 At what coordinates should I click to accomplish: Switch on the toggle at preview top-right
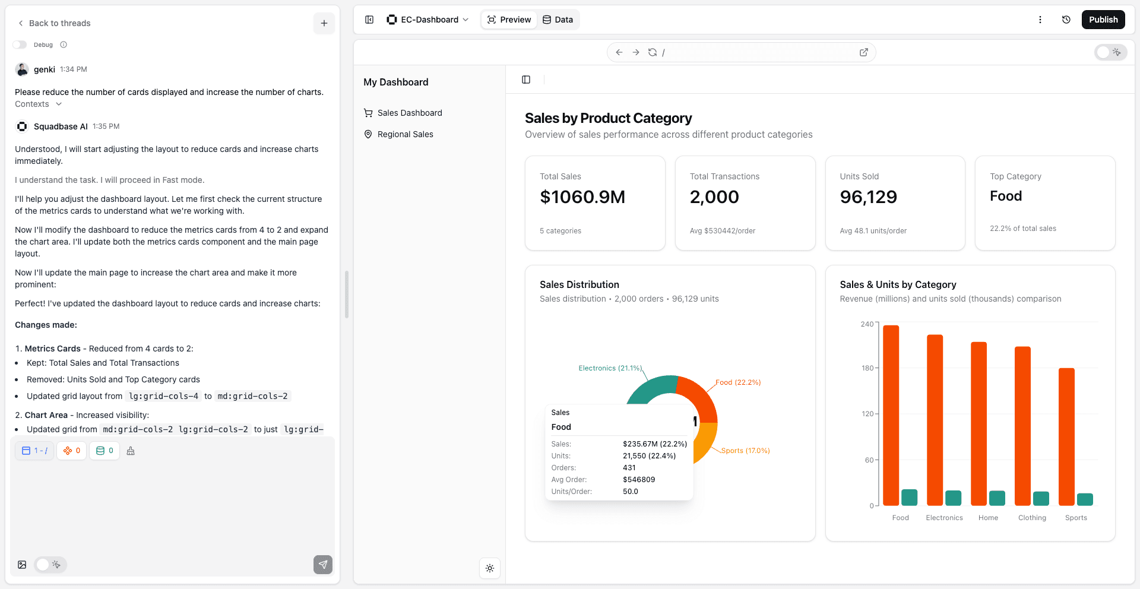point(1110,52)
